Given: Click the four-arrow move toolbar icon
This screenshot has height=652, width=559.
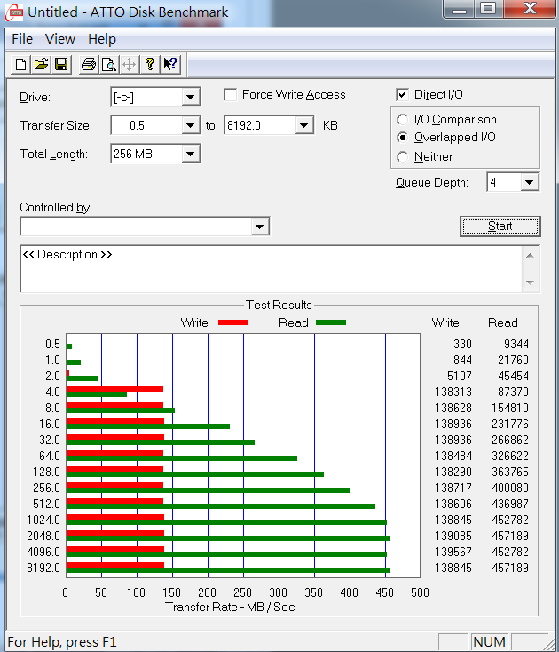Looking at the screenshot, I should 130,65.
